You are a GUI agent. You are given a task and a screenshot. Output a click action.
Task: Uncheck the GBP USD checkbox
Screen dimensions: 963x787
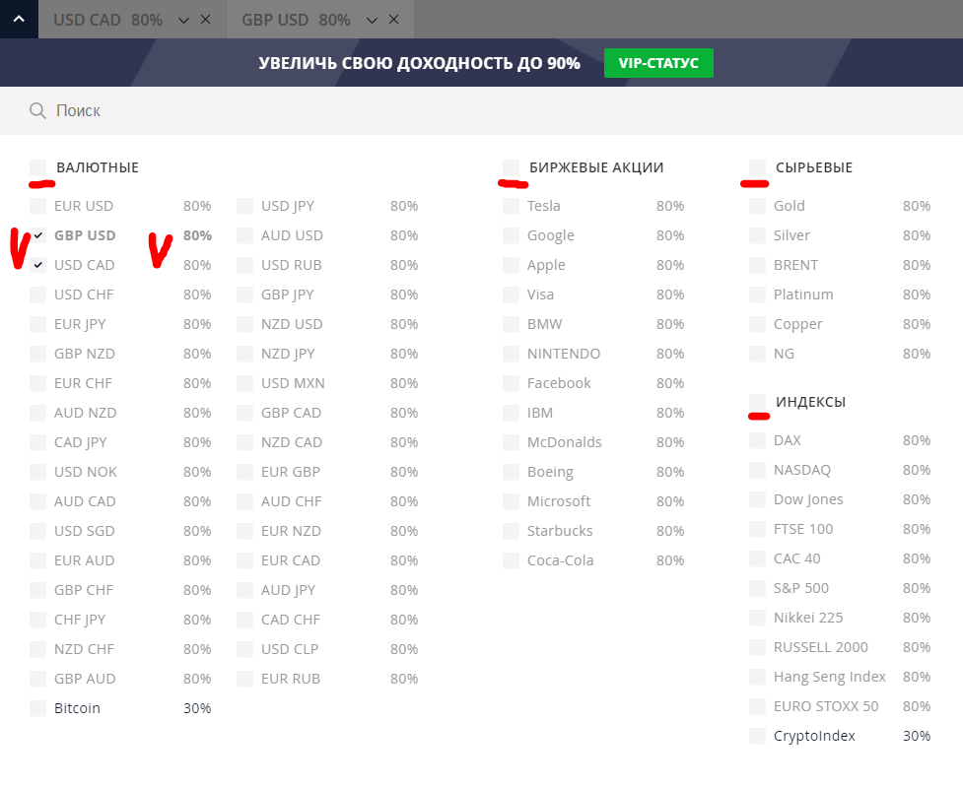tap(37, 235)
